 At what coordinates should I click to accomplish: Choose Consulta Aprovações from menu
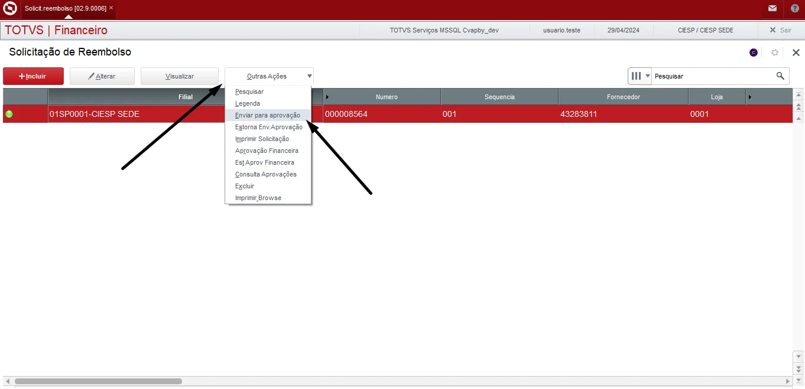point(265,174)
